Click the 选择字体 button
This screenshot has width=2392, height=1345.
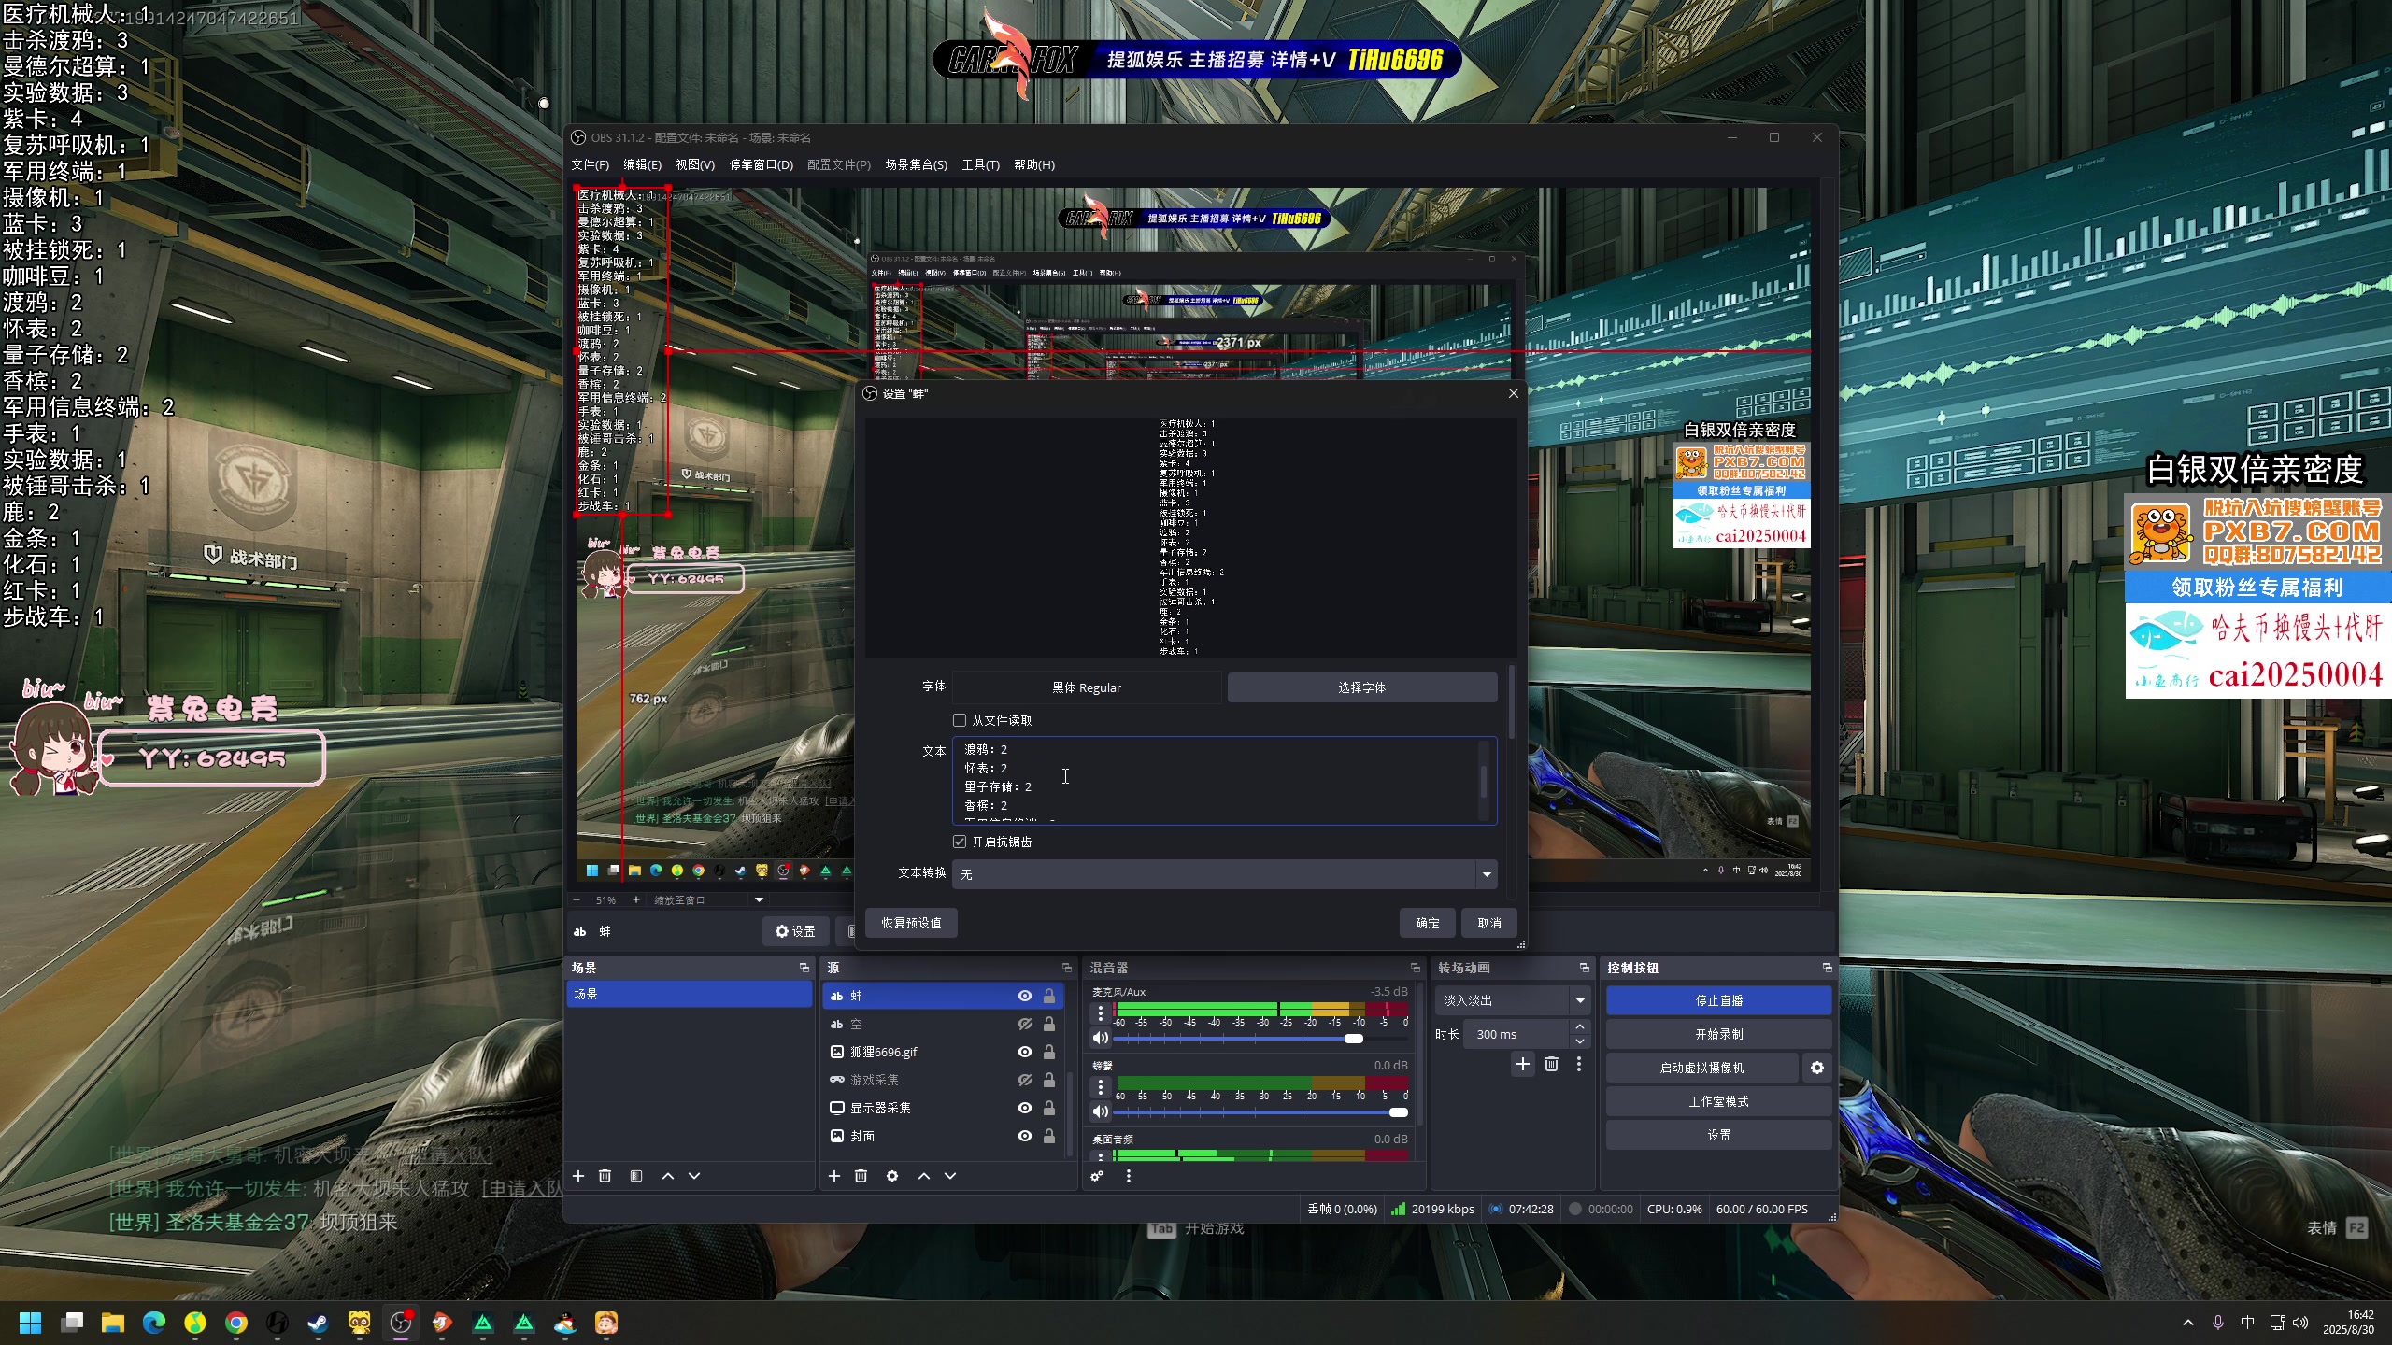1361,687
